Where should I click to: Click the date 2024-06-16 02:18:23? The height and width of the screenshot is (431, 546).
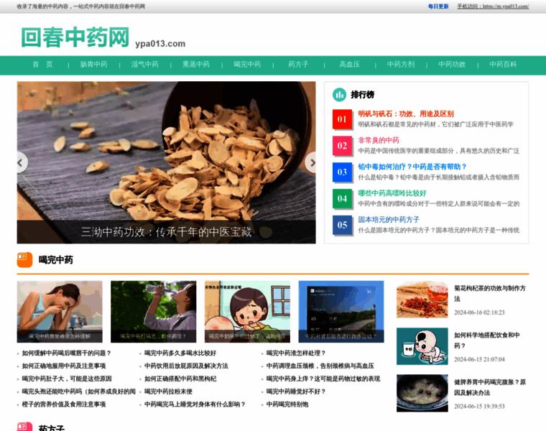coord(479,312)
